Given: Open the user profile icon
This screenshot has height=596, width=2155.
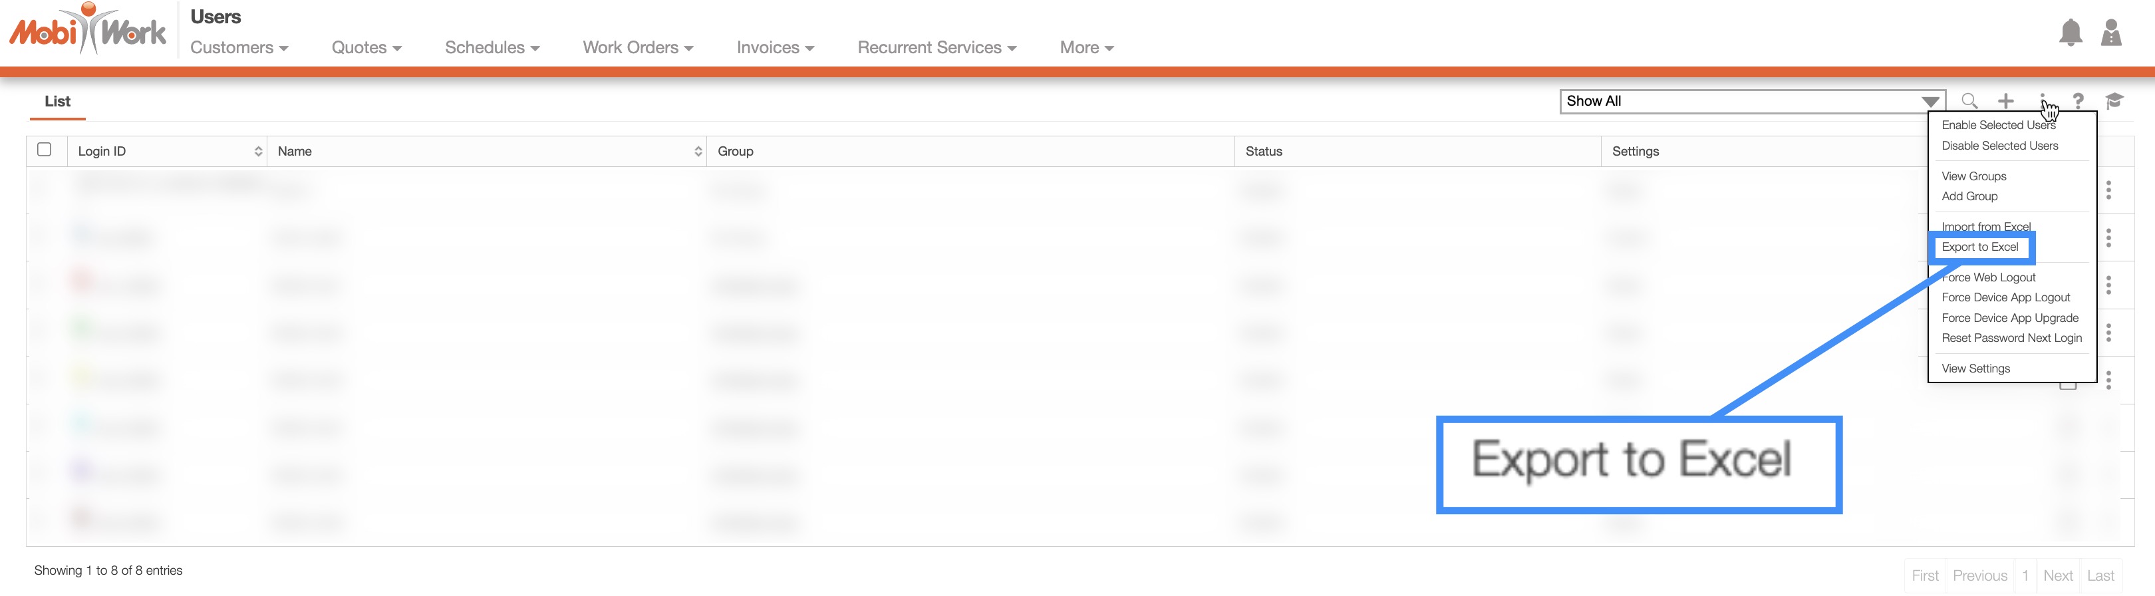Looking at the screenshot, I should [2110, 33].
